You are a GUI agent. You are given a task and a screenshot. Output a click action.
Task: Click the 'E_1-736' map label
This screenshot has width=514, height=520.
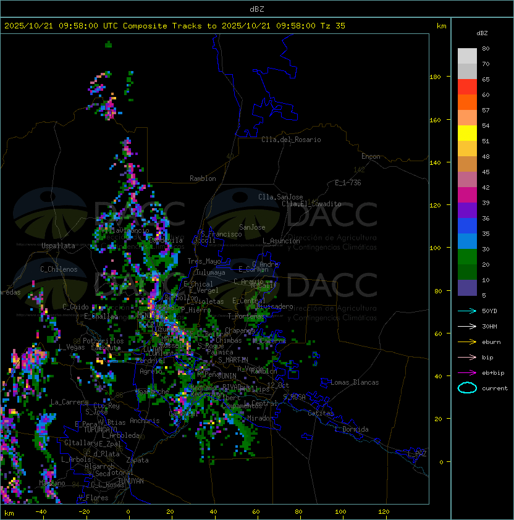click(x=348, y=183)
